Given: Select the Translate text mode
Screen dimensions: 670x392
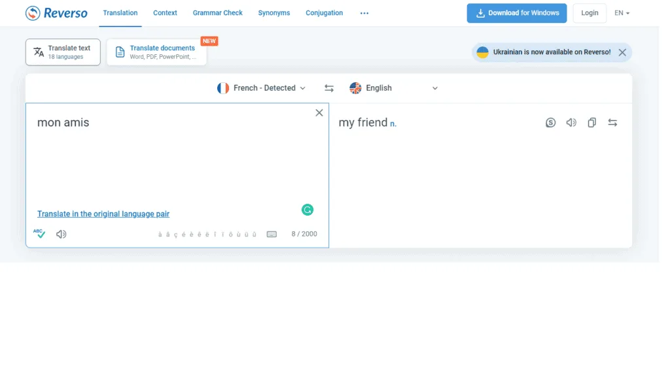Looking at the screenshot, I should click(x=63, y=52).
